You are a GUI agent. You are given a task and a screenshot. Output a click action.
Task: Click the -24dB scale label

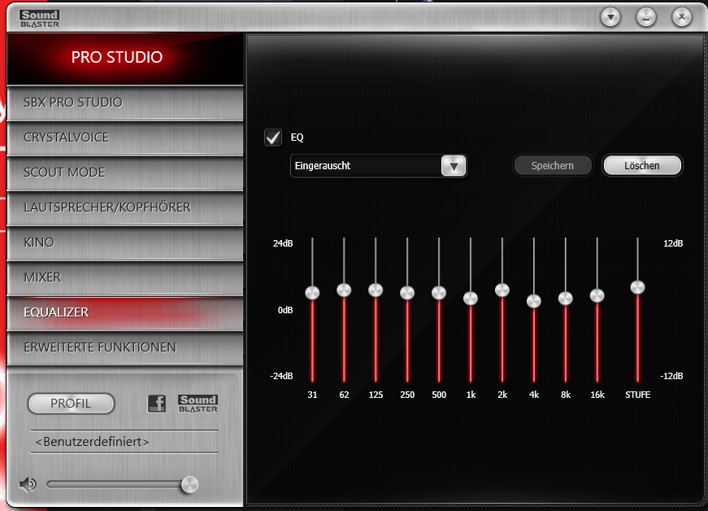[x=281, y=376]
